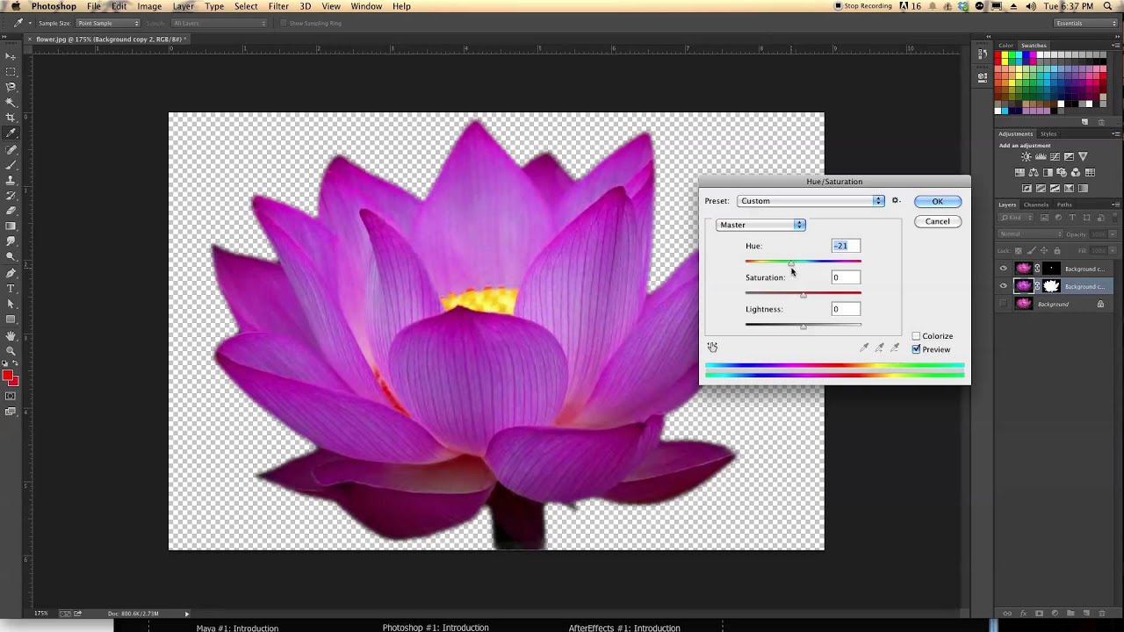The height and width of the screenshot is (632, 1124).
Task: Select the Clone Stamp tool
Action: point(11,180)
